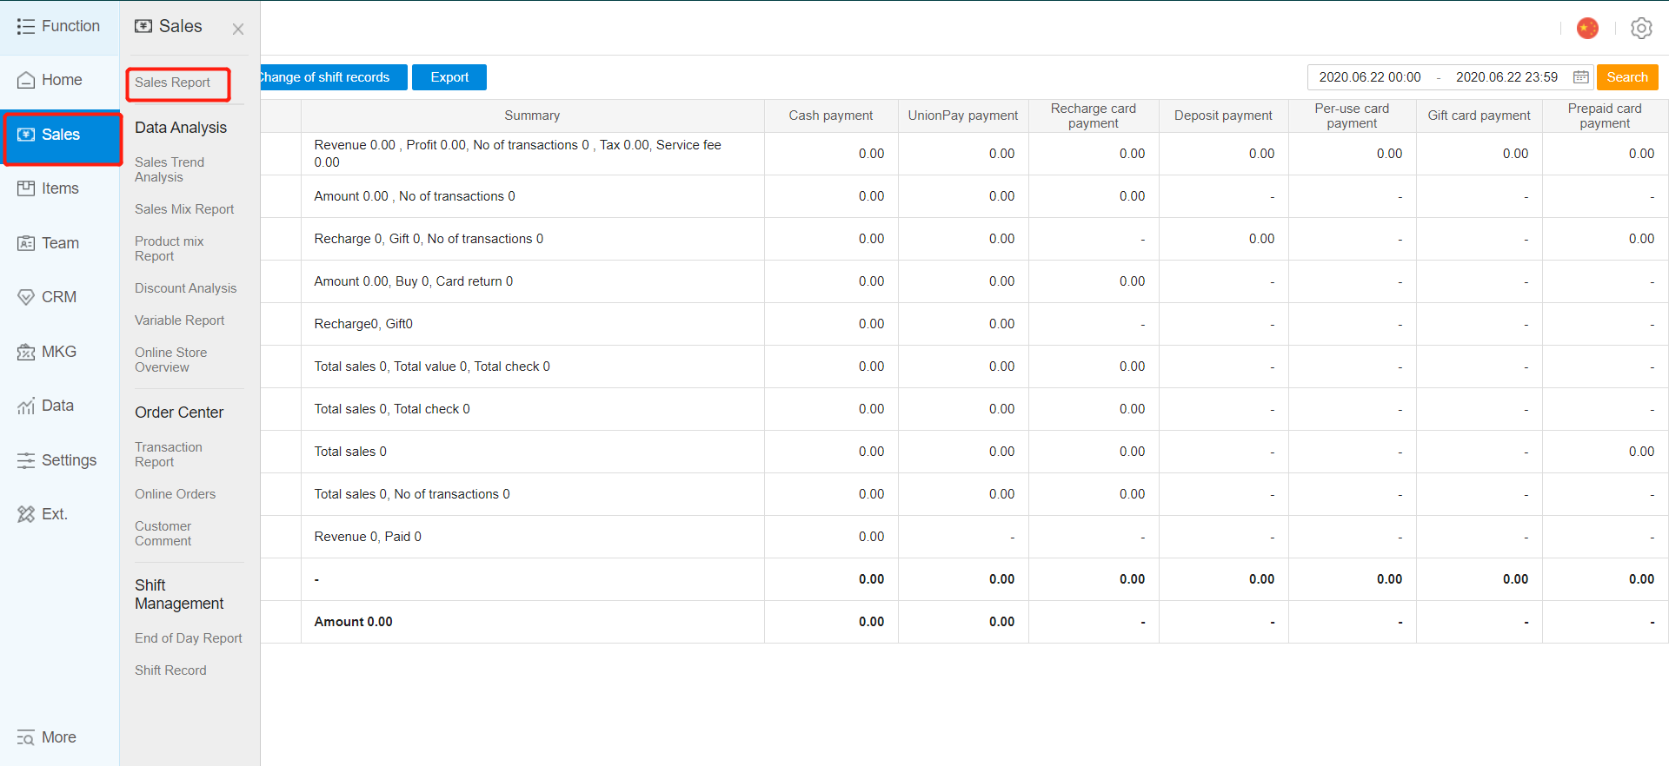
Task: Select Home label in sidebar
Action: 62,80
